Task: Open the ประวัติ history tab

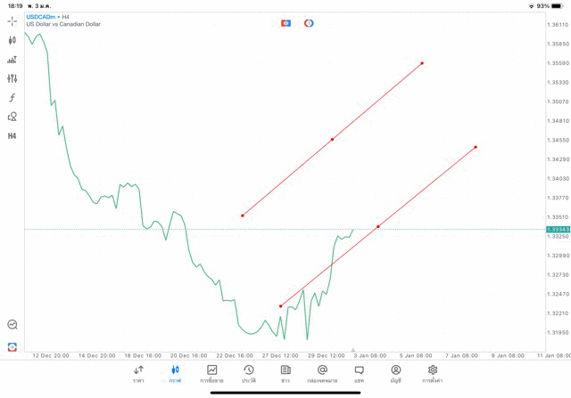Action: point(249,373)
